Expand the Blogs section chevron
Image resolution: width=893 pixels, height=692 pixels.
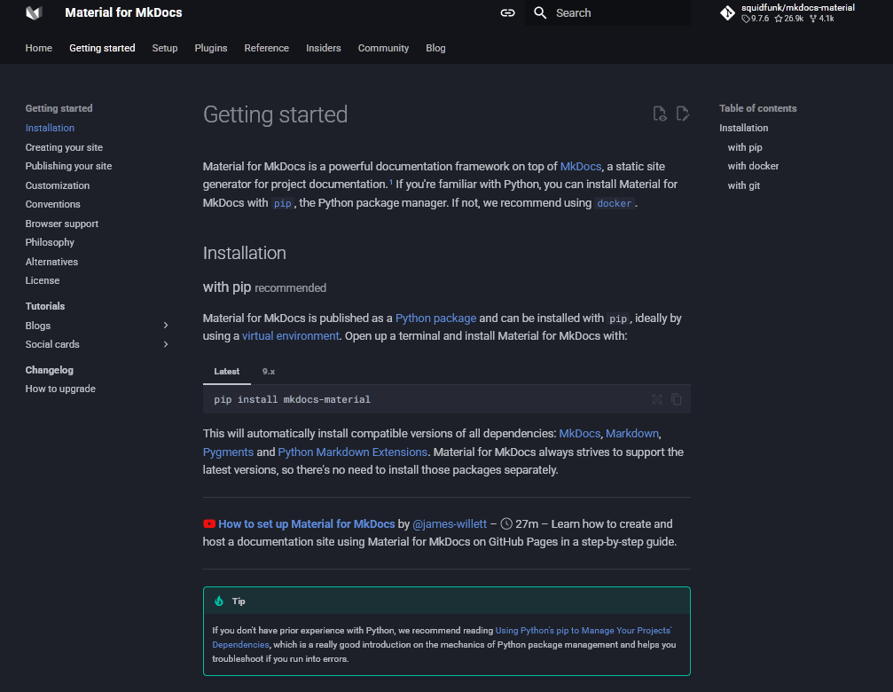pyautogui.click(x=166, y=326)
